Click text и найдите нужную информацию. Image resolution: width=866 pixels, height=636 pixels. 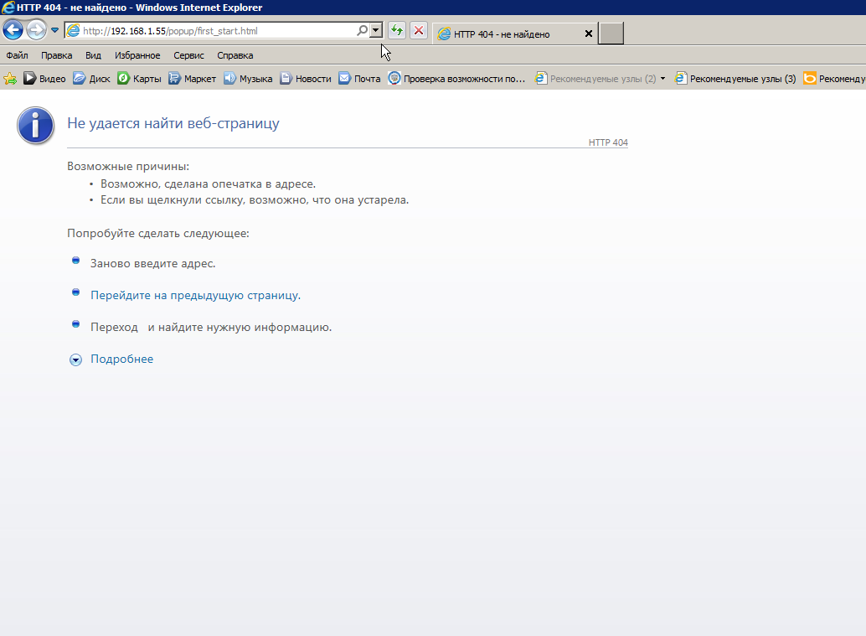tap(240, 327)
